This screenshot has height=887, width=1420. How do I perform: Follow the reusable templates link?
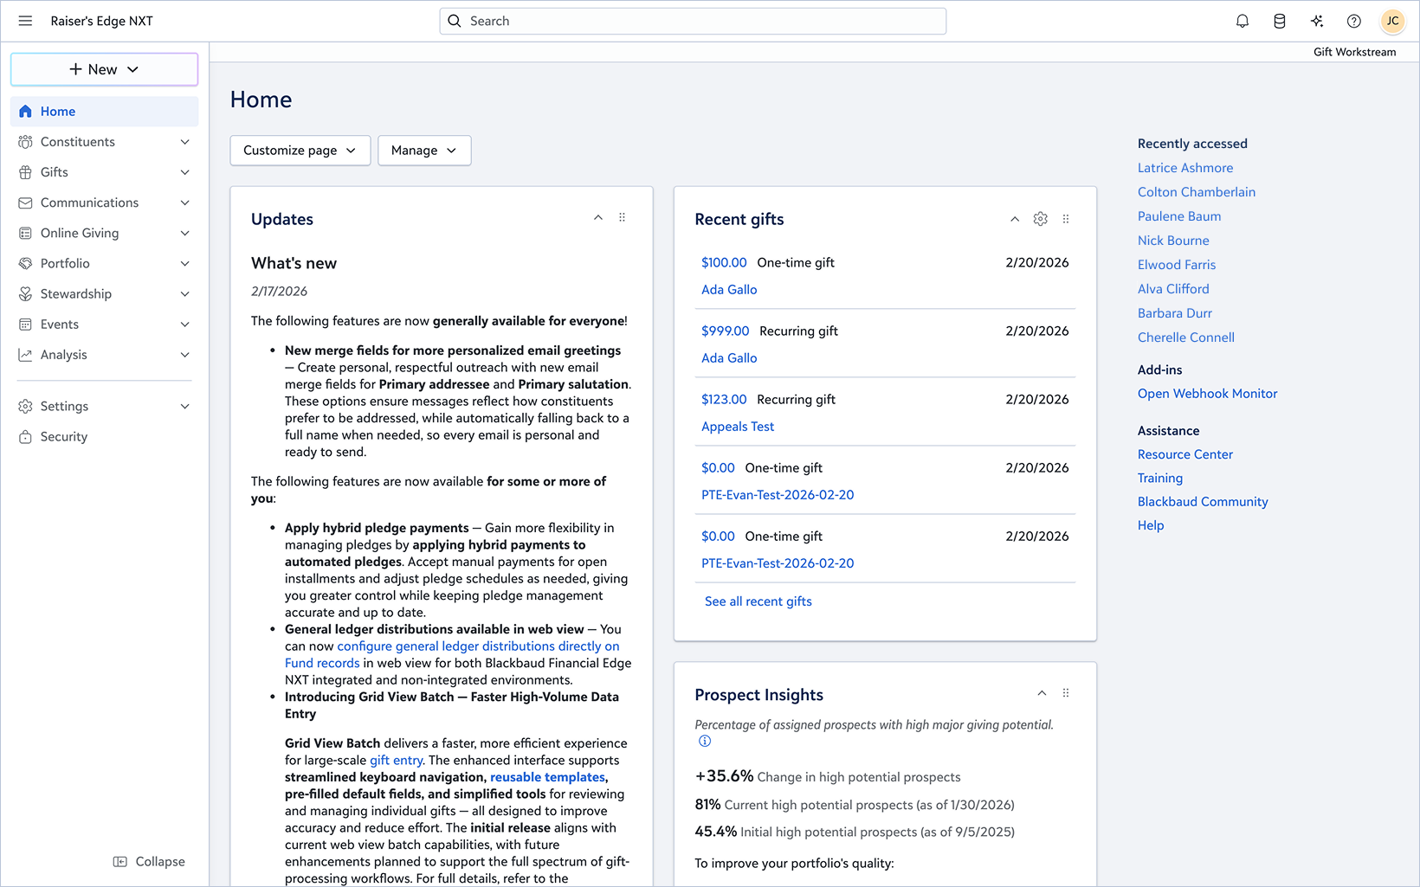(547, 777)
